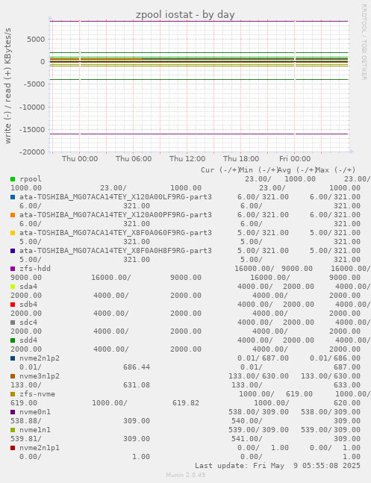Click the green rpool legend swatch
This screenshot has width=371, height=483.
(13, 179)
